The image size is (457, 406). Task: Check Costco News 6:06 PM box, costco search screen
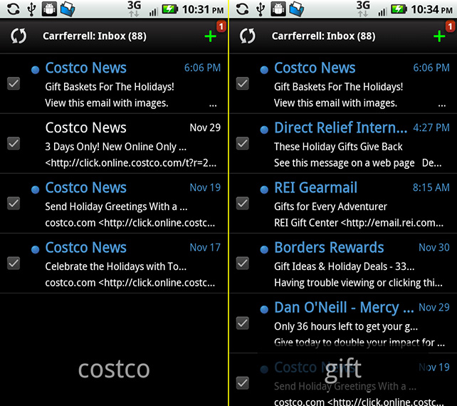pyautogui.click(x=14, y=83)
